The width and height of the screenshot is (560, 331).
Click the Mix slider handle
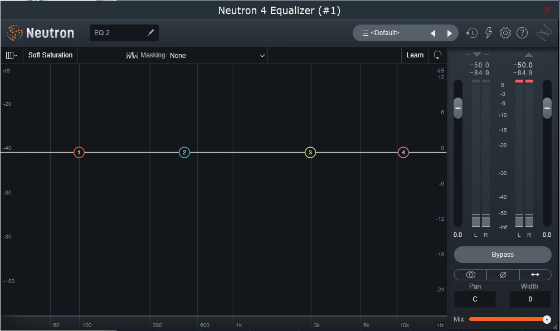(547, 319)
